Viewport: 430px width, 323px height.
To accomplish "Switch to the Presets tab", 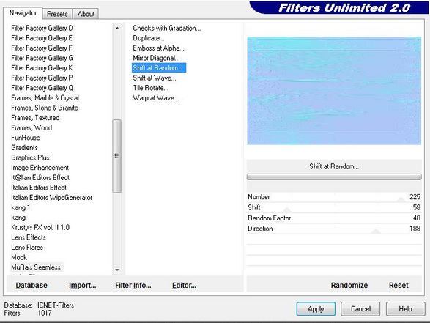I will (x=57, y=14).
